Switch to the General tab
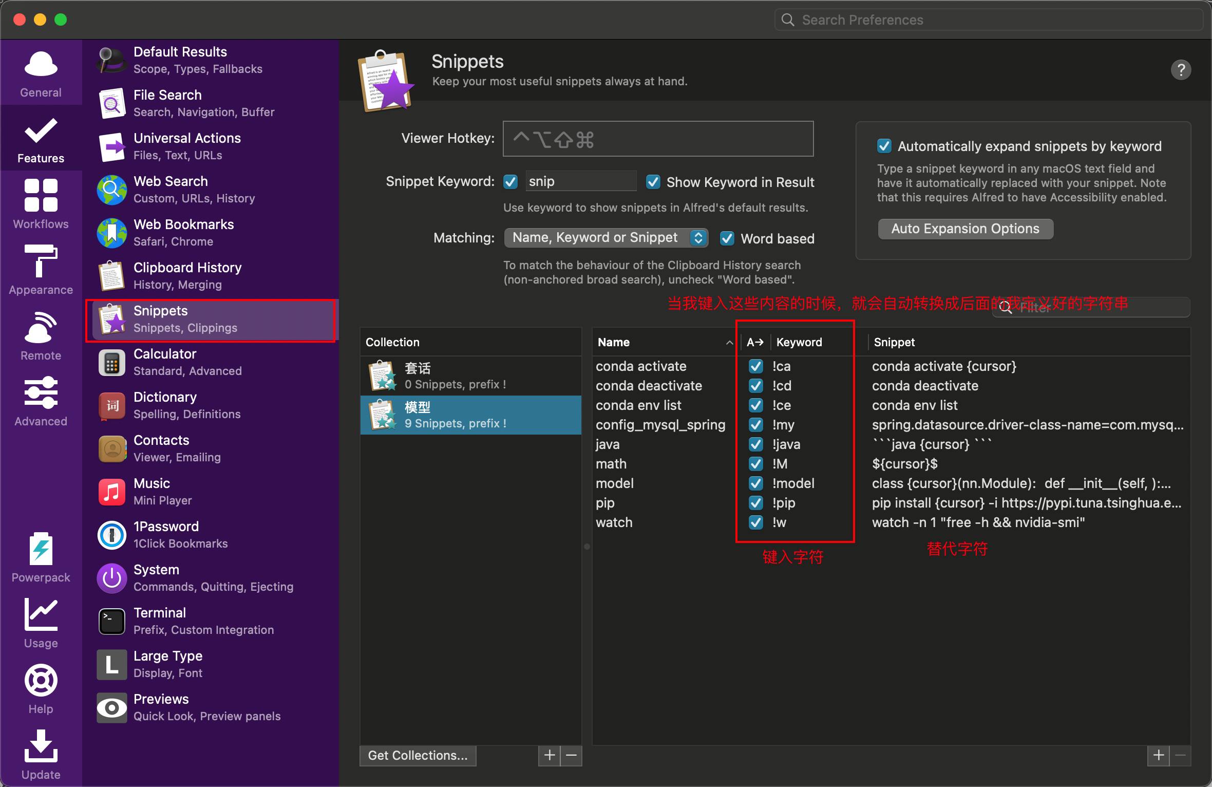This screenshot has width=1212, height=787. [41, 72]
